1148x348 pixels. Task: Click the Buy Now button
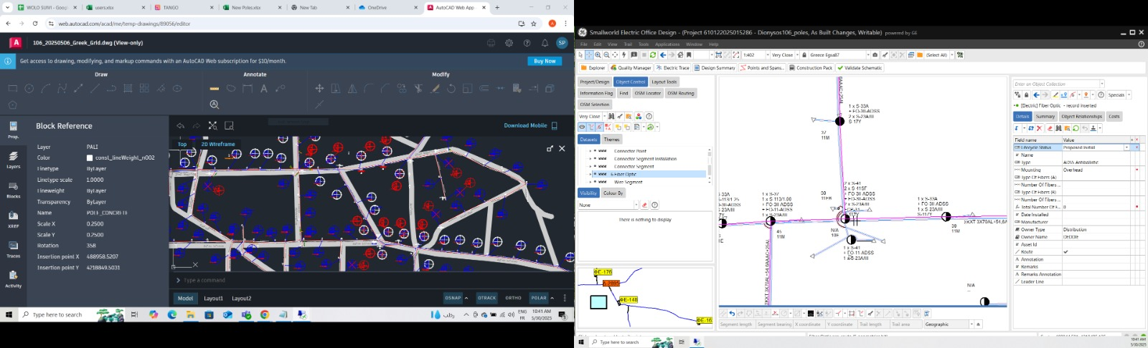(545, 61)
